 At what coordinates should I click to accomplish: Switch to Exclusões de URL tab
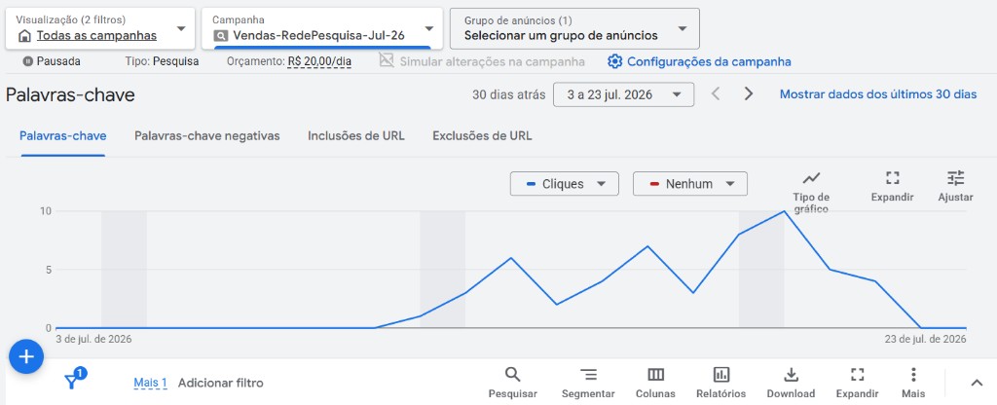482,136
